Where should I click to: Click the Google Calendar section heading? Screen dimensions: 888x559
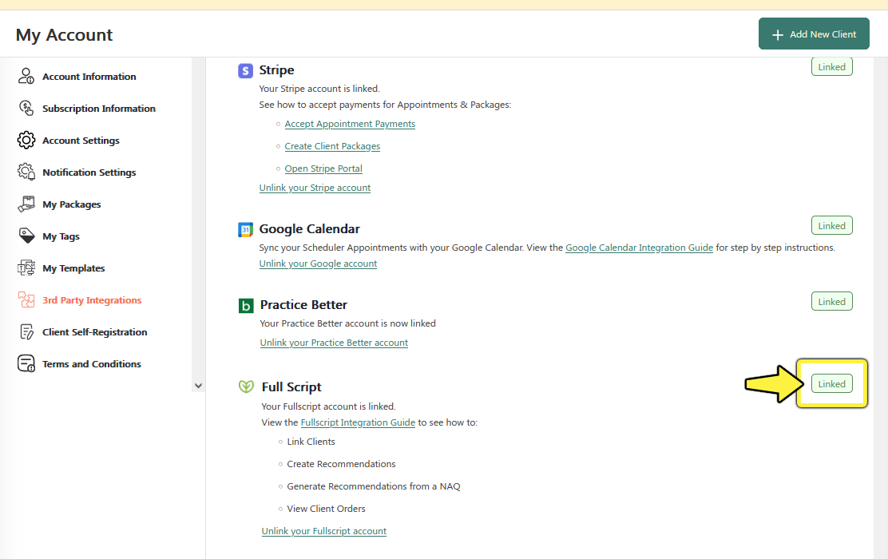click(x=309, y=229)
